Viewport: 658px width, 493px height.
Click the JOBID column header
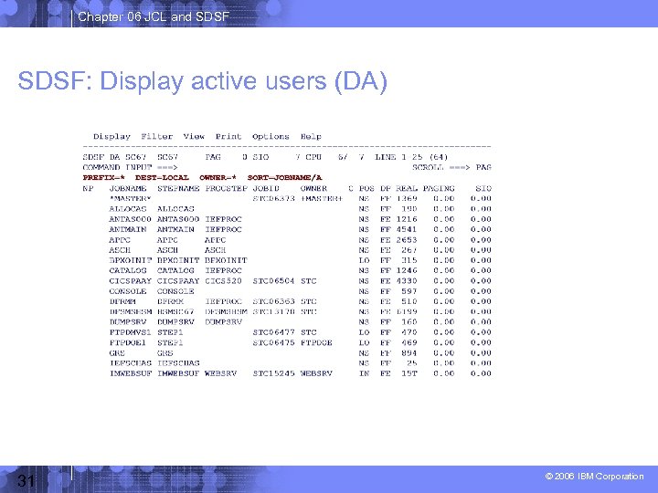[266, 188]
